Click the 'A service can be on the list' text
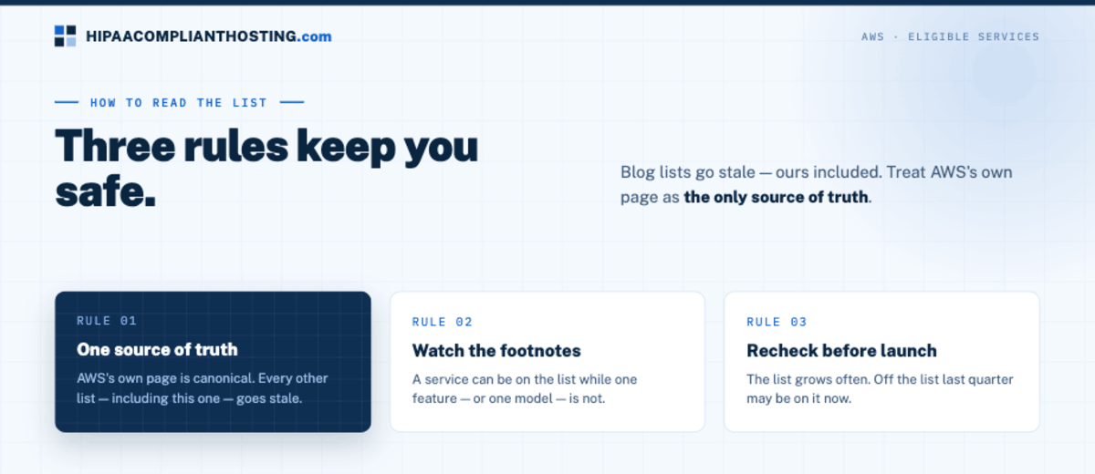The image size is (1095, 474). pos(525,388)
